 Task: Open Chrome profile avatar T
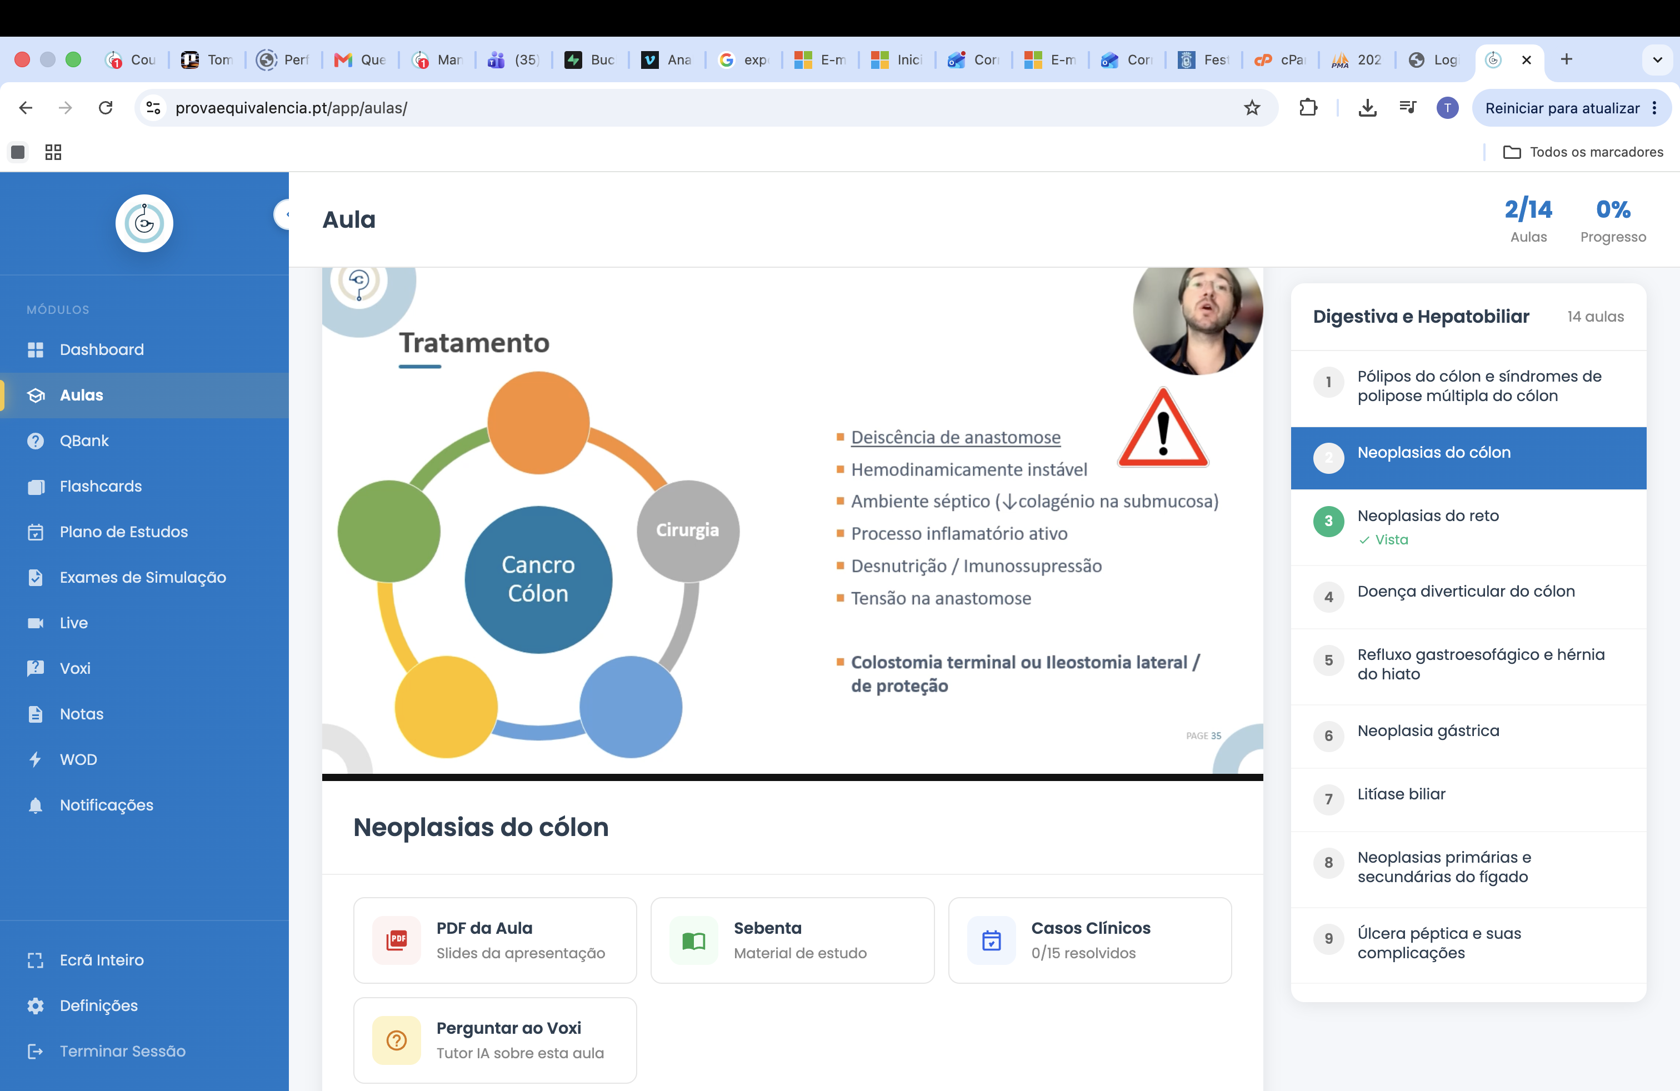[x=1447, y=108]
